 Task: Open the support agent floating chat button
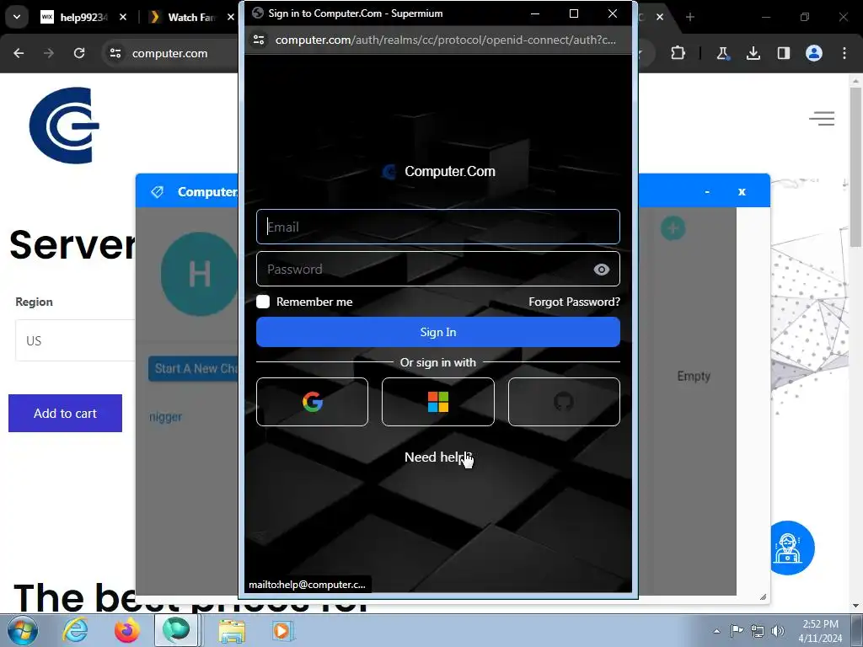click(x=789, y=548)
